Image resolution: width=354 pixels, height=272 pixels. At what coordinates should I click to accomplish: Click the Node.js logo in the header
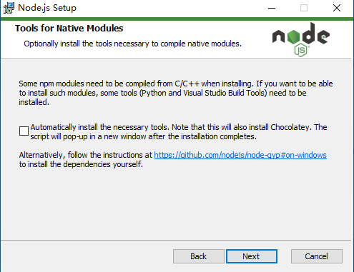click(301, 39)
